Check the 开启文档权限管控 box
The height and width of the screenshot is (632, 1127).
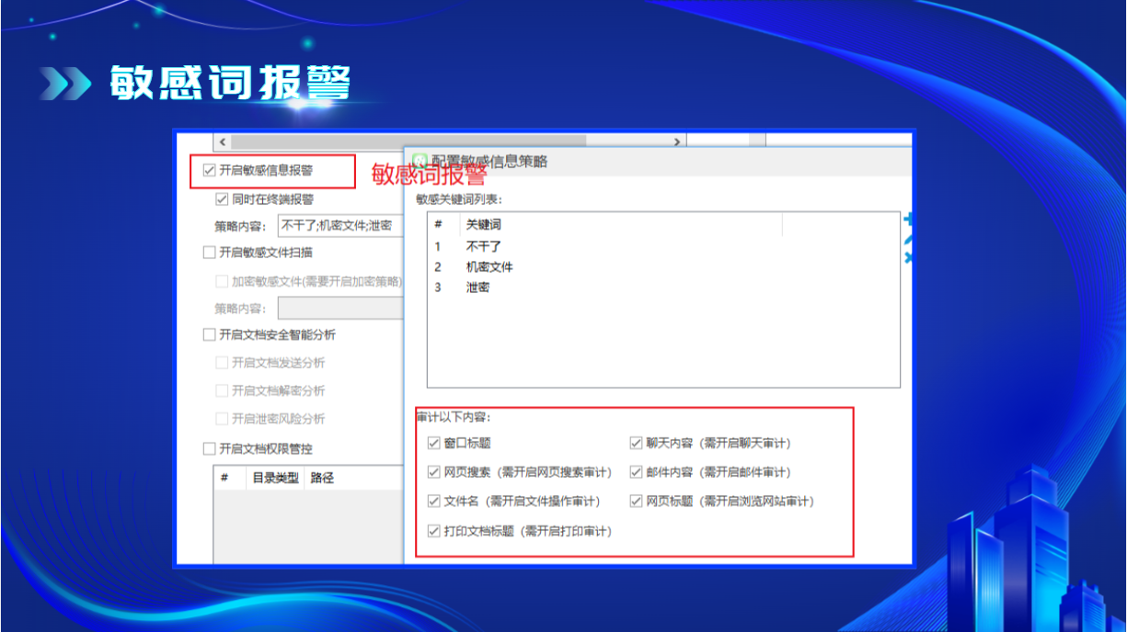tap(210, 448)
